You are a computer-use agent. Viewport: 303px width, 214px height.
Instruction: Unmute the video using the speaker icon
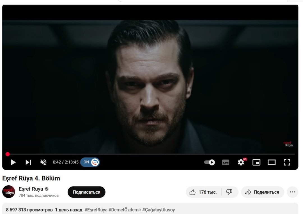pos(43,162)
